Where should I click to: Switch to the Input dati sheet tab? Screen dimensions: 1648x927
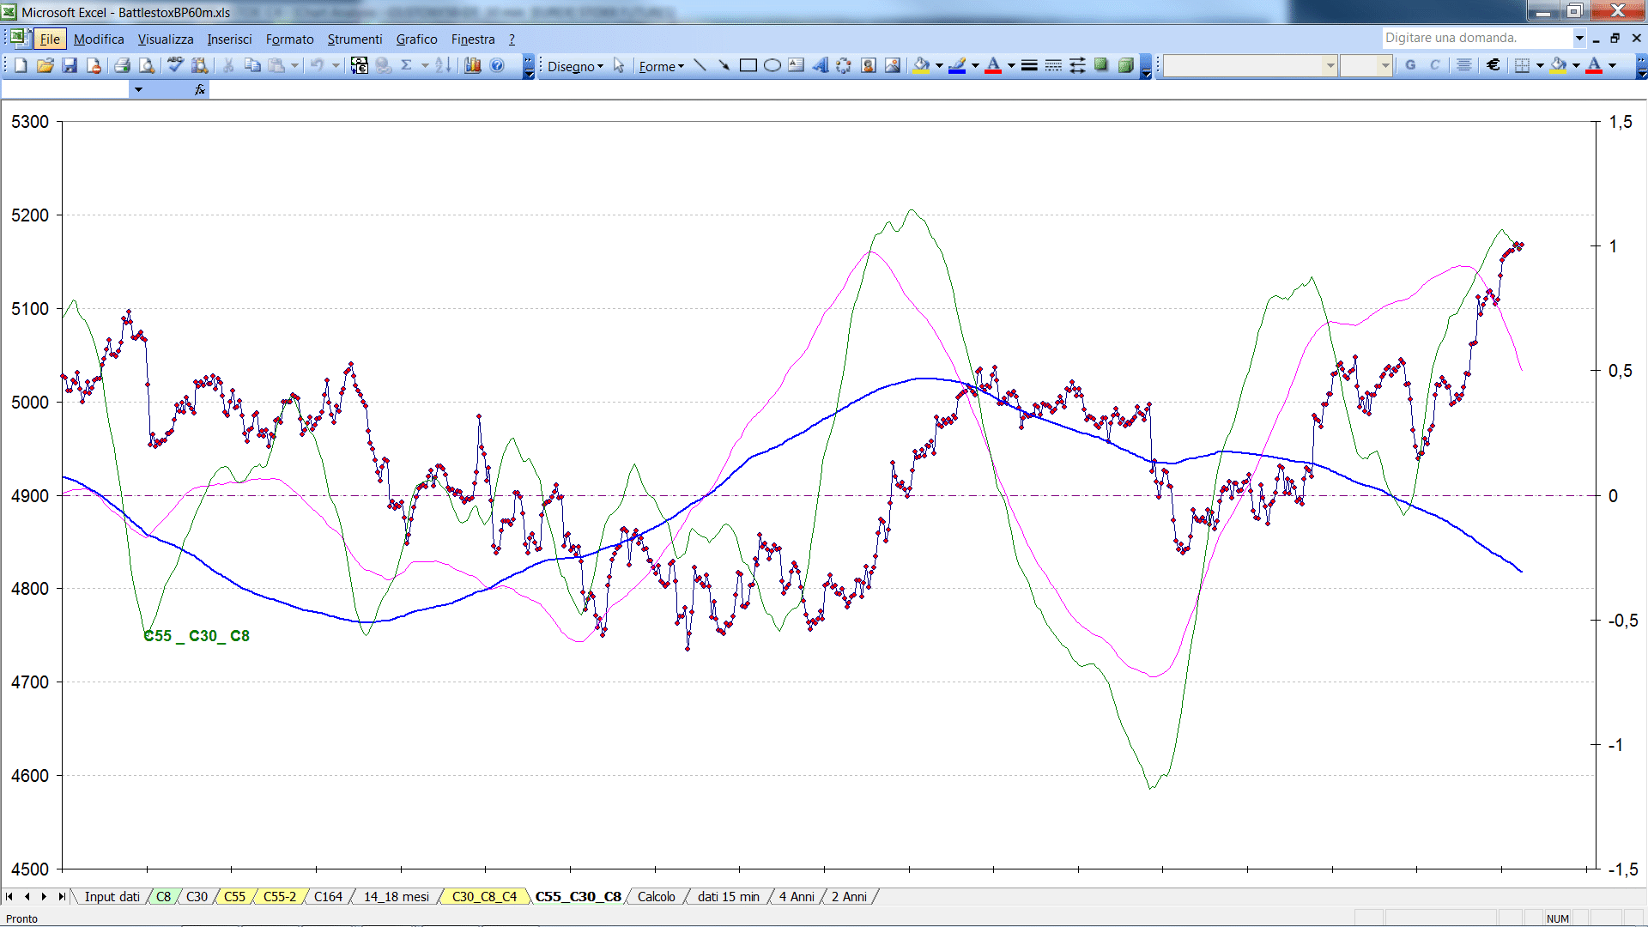(x=112, y=897)
